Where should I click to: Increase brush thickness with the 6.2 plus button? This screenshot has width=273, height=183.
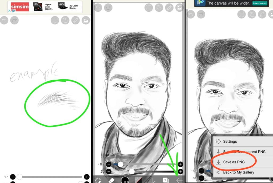(x=180, y=164)
